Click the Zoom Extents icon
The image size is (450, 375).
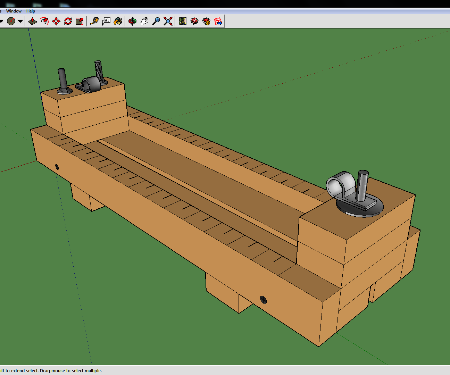pos(168,22)
